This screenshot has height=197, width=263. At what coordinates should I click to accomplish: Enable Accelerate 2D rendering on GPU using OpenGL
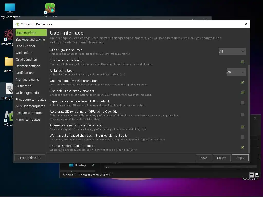(x=242, y=115)
